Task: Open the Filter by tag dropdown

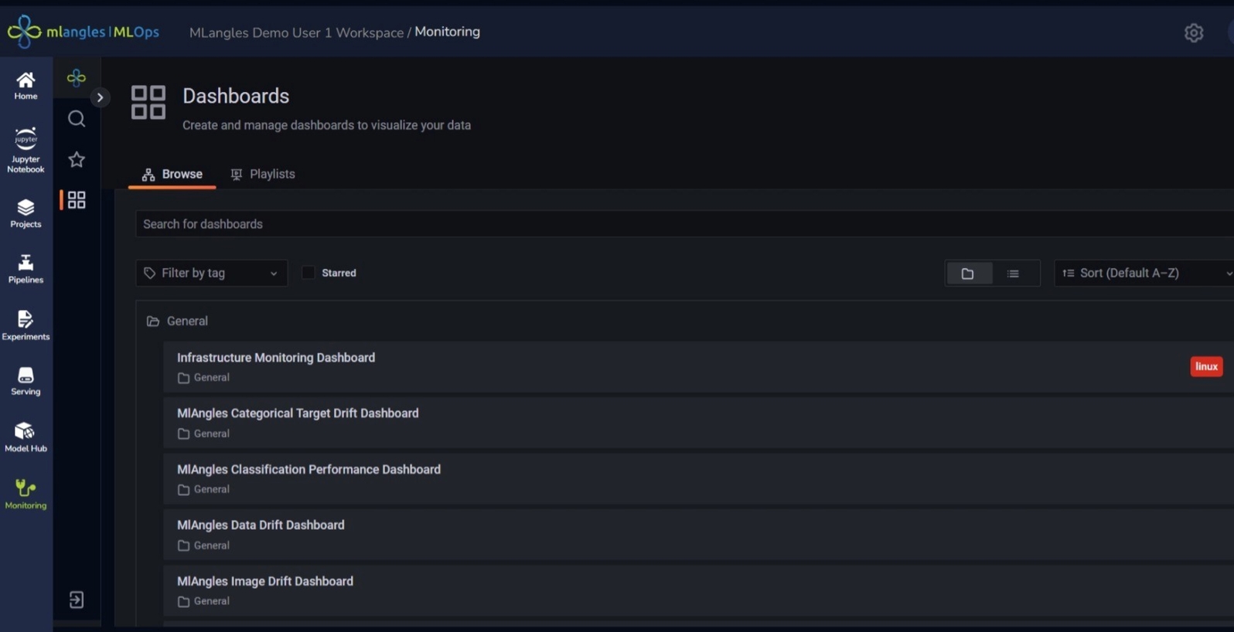Action: [211, 274]
